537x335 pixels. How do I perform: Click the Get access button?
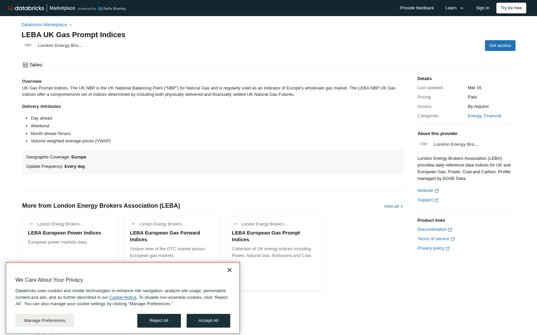click(500, 46)
